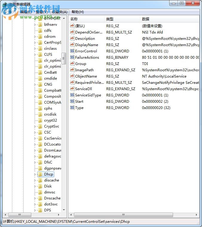Click the ab icon beside Group
This screenshot has height=227, width=202.
(72, 63)
